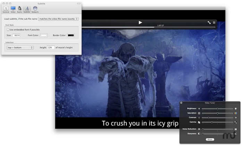Open the subtitle file name matching dropdown

point(58,19)
